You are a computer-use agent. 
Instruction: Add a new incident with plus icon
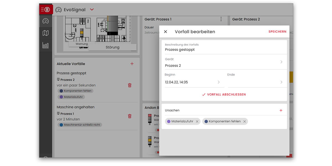click(132, 64)
